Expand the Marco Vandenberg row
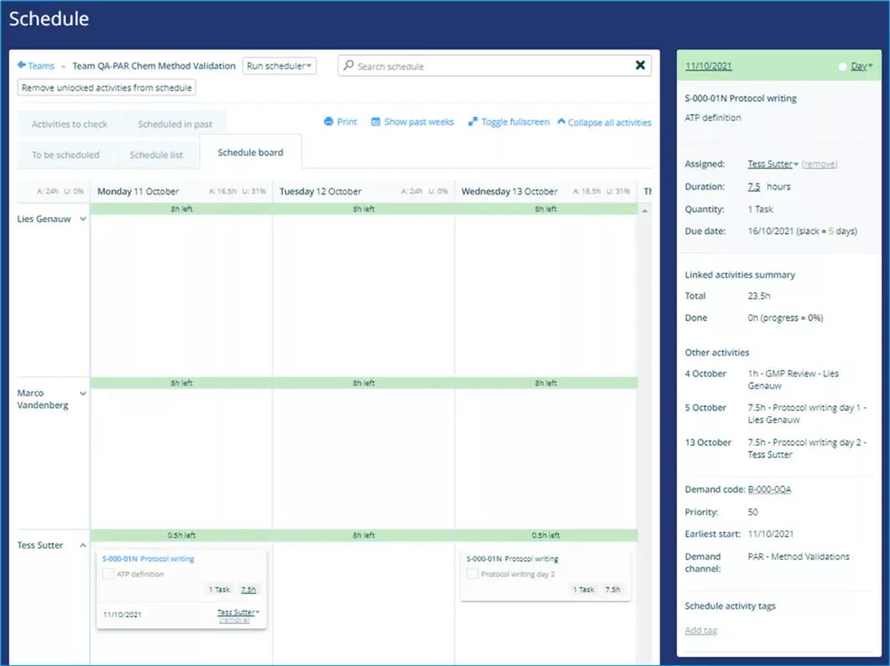This screenshot has width=890, height=666. click(83, 393)
